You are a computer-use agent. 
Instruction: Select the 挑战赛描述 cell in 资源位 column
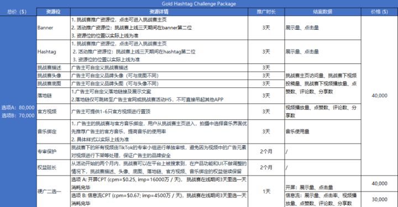point(54,68)
